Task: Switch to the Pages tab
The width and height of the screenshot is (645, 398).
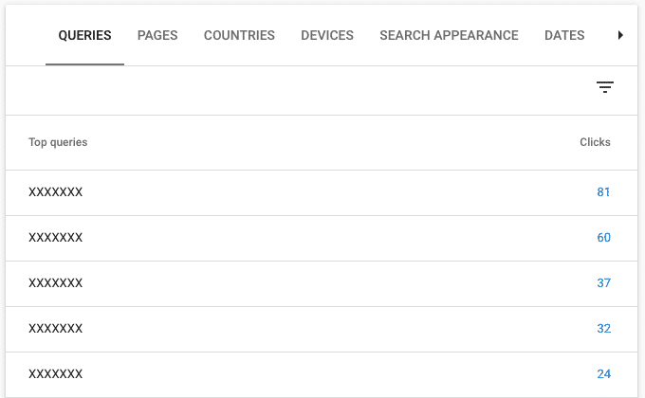Action: (x=157, y=35)
